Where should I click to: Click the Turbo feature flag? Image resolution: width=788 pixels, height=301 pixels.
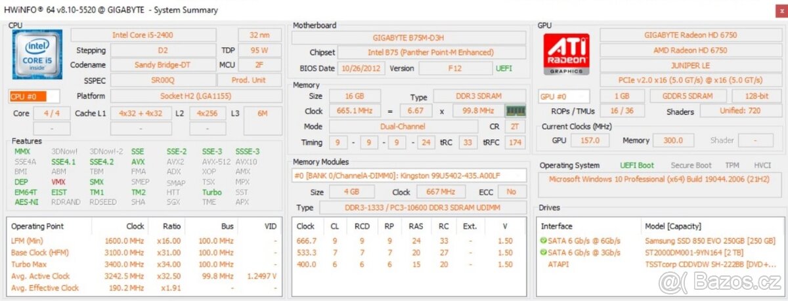pyautogui.click(x=211, y=192)
